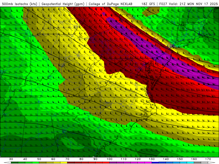Click the 5340 height contour label
The image size is (219, 164).
[182, 25]
